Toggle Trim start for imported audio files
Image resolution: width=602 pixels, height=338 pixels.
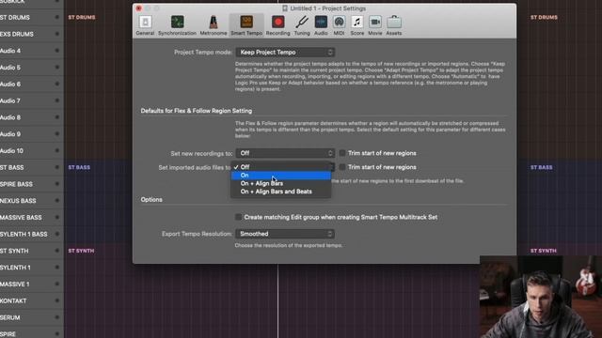coord(342,167)
